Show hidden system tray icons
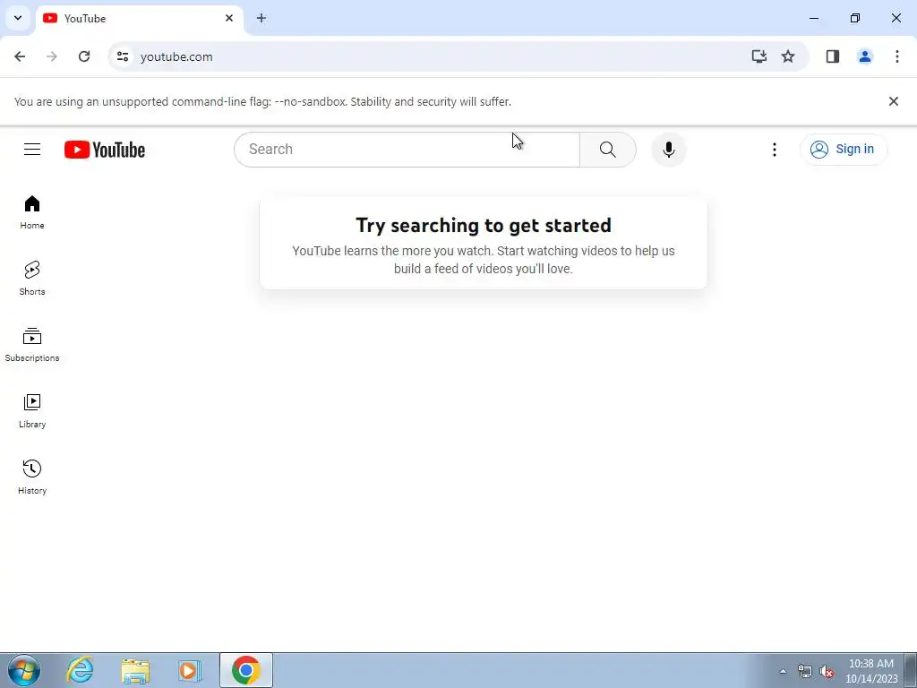This screenshot has height=688, width=917. (783, 671)
